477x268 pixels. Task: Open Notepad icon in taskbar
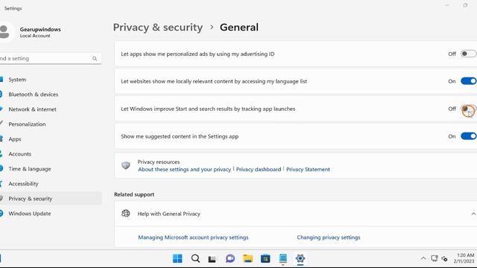[x=283, y=258]
